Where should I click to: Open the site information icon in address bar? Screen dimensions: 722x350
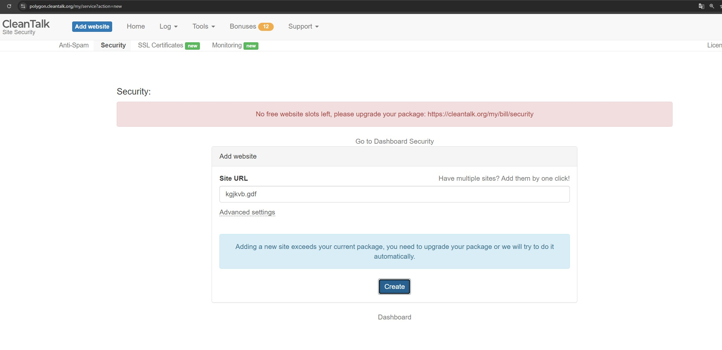point(23,6)
